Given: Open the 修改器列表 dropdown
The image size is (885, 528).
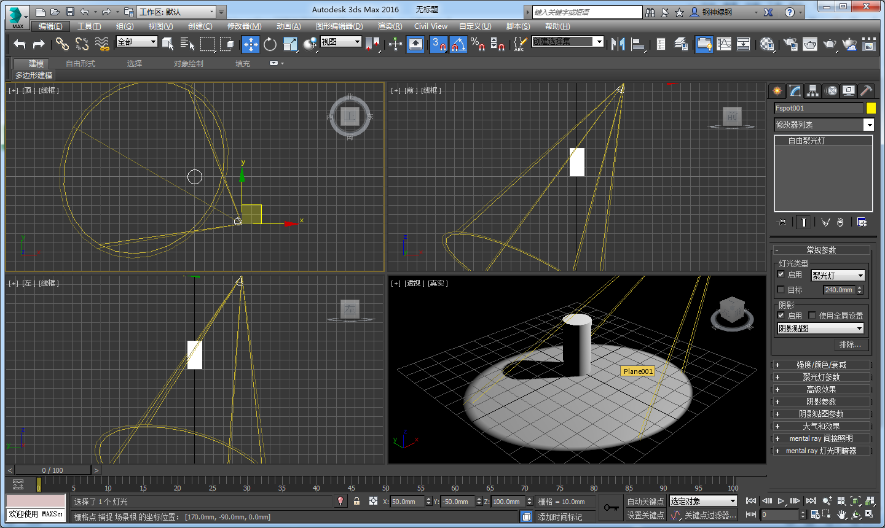Looking at the screenshot, I should pos(868,125).
